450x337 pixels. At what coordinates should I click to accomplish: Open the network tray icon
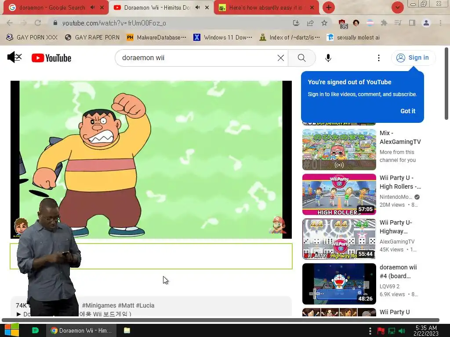(392, 331)
